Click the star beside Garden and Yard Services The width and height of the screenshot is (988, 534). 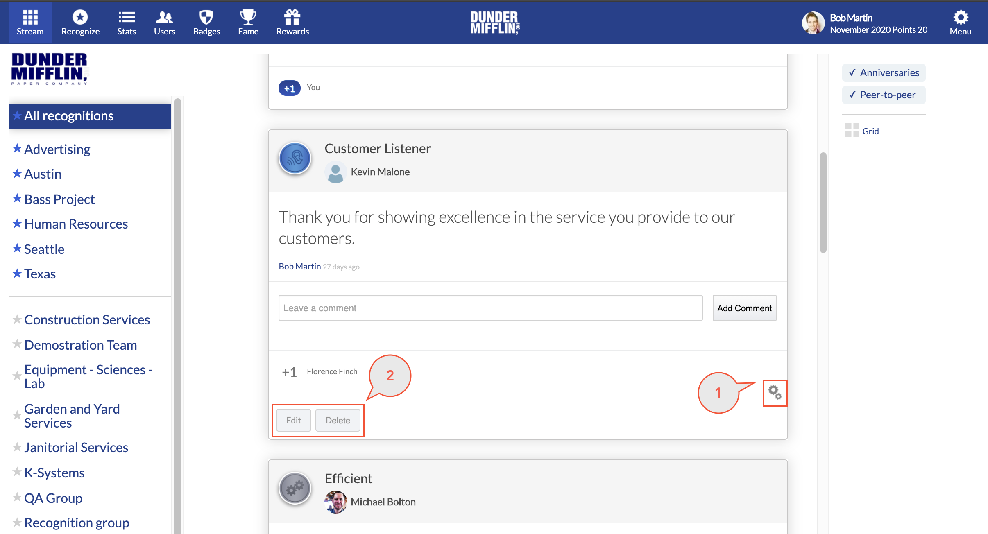pyautogui.click(x=17, y=416)
